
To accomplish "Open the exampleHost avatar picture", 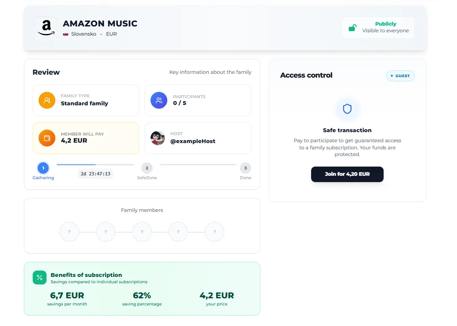I will pyautogui.click(x=158, y=138).
